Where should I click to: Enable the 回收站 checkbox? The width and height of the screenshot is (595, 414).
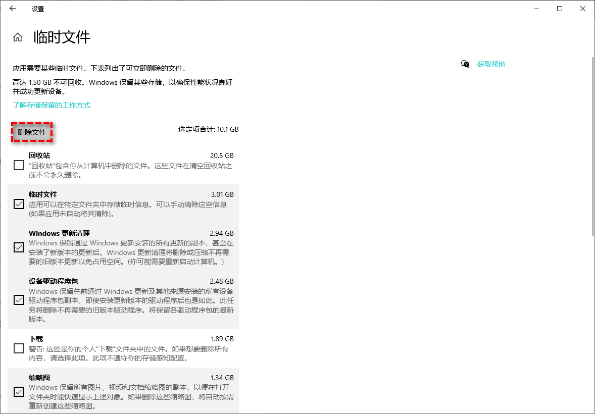pos(18,165)
